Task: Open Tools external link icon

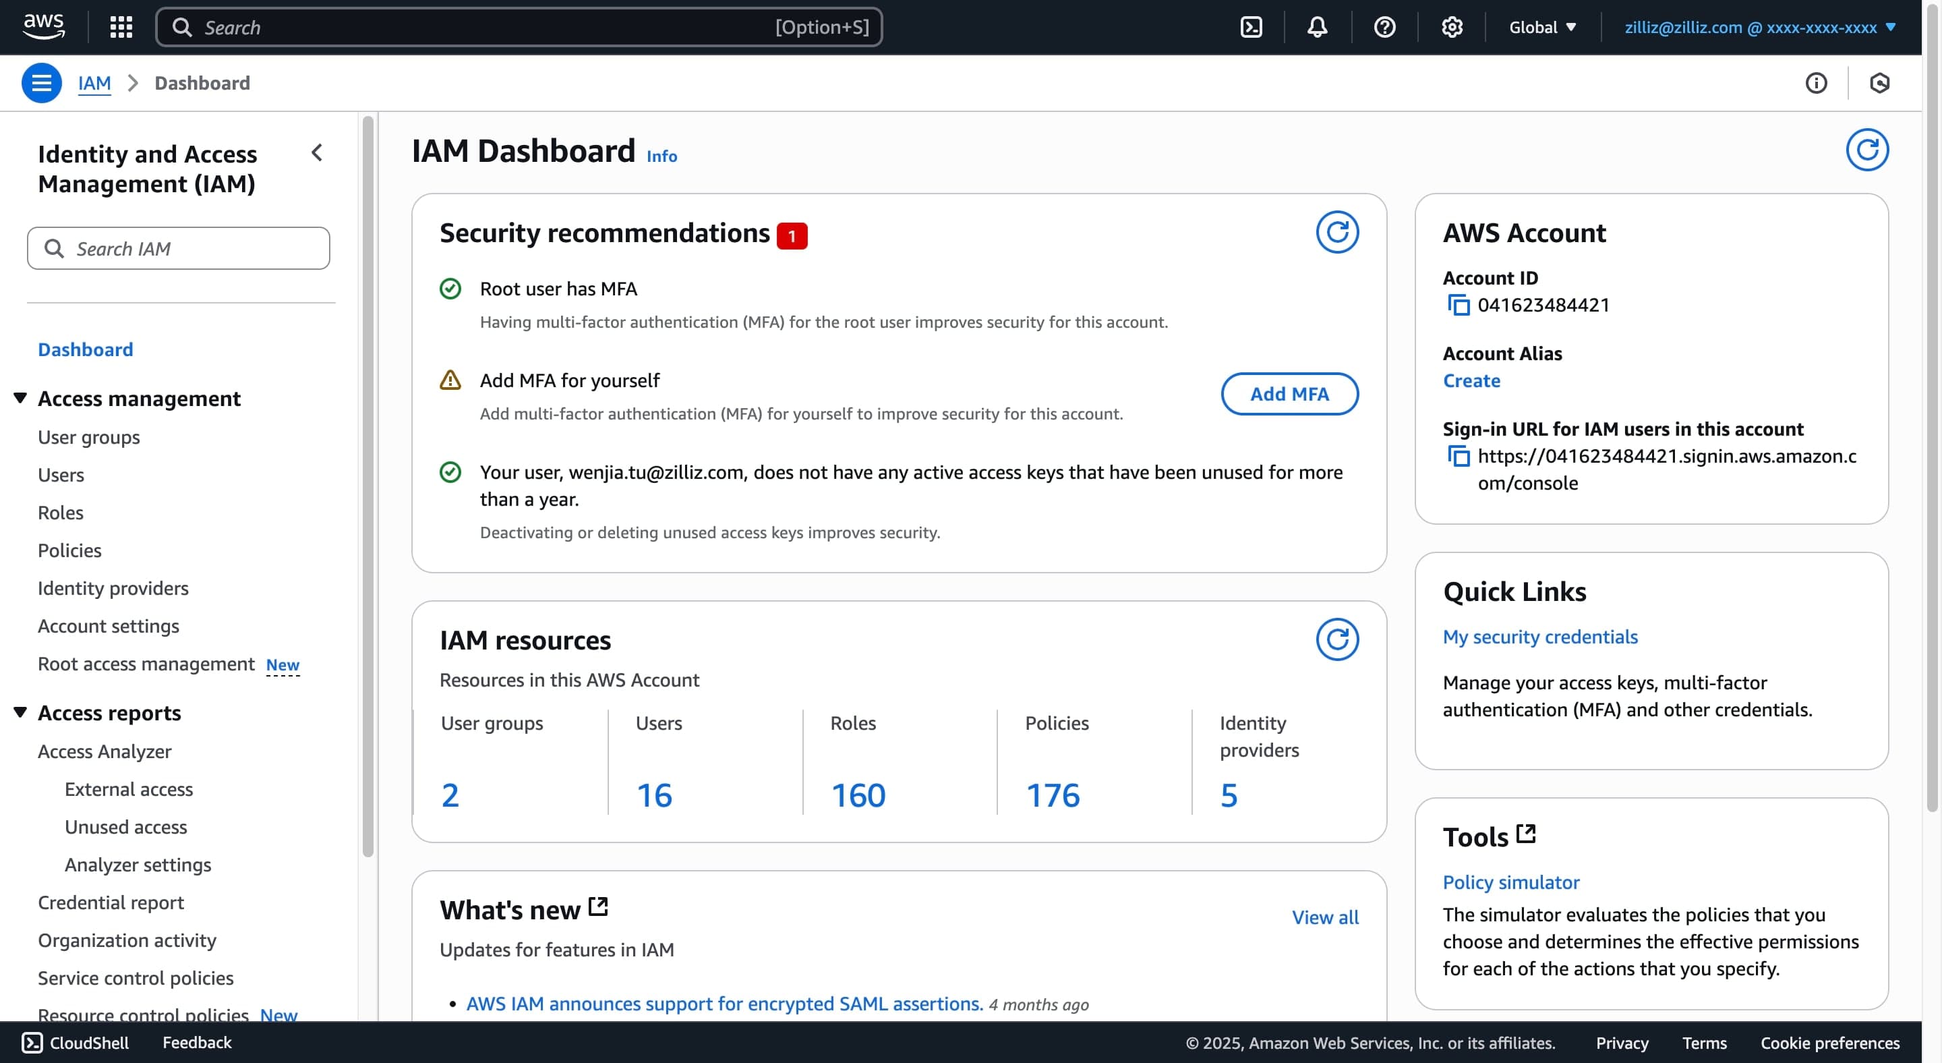Action: pyautogui.click(x=1526, y=834)
